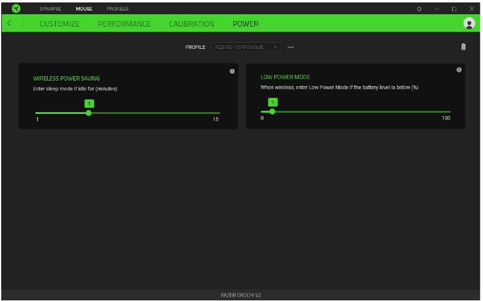Select the Power tab
The width and height of the screenshot is (483, 301).
coord(245,24)
